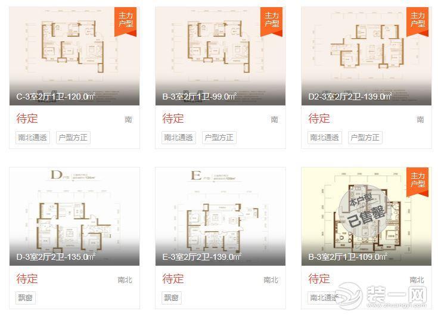Screen dimensions: 438x317
Task: Select 户型方正 tag under D2-139 card
Action: 365,138
